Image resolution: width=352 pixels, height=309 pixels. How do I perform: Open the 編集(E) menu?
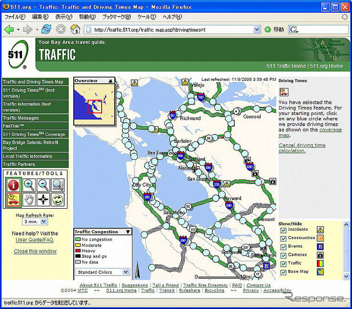[40, 17]
